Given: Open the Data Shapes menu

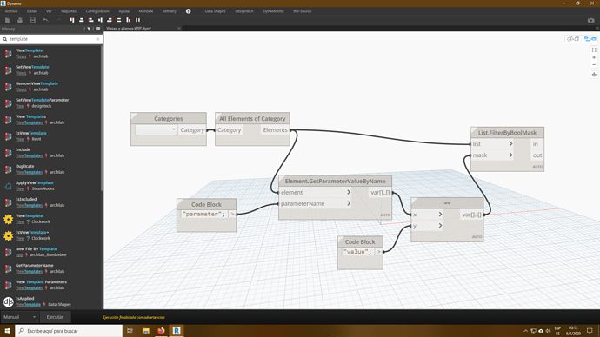Looking at the screenshot, I should pyautogui.click(x=215, y=11).
